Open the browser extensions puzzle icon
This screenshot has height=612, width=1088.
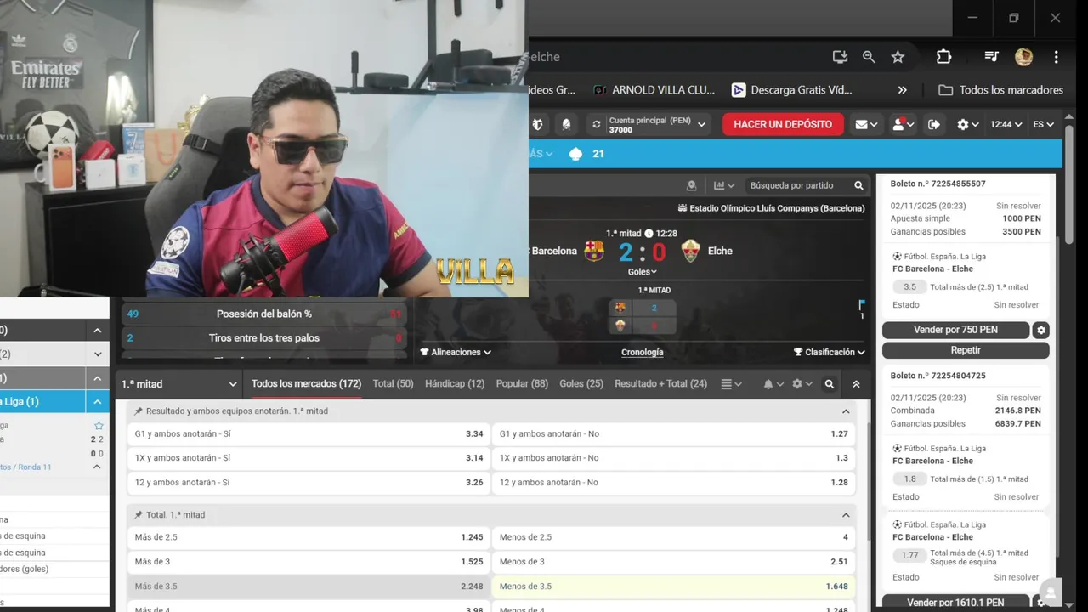(943, 57)
